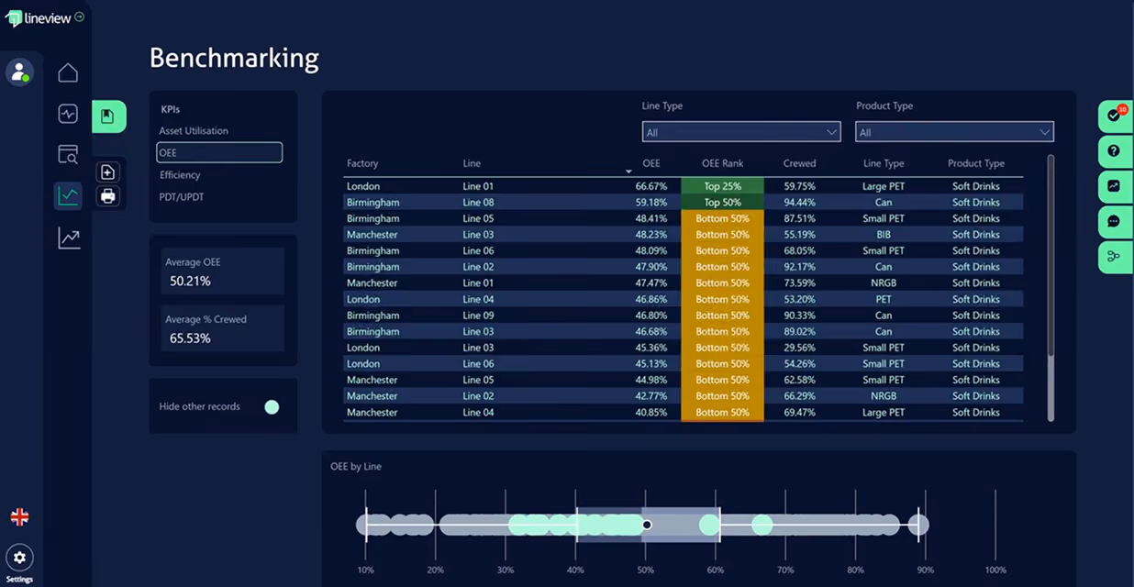Image resolution: width=1134 pixels, height=587 pixels.
Task: Sort by Product Type column header
Action: pos(975,163)
